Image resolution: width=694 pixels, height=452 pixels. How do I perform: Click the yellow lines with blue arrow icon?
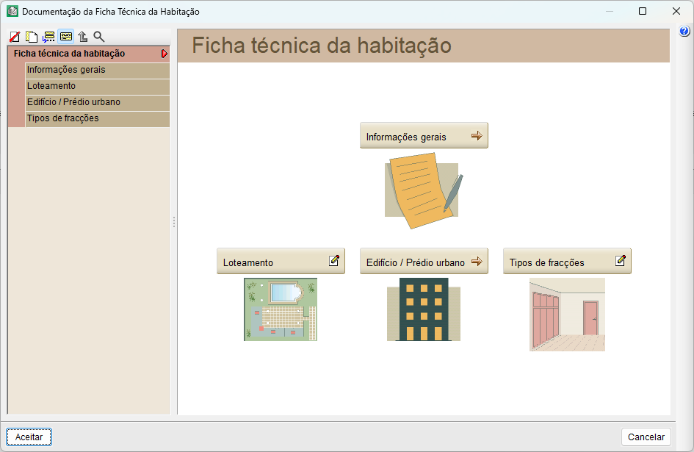coord(48,37)
